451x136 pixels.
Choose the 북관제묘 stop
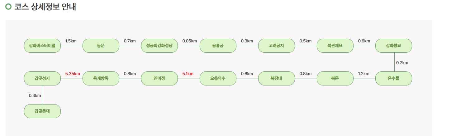point(335,46)
